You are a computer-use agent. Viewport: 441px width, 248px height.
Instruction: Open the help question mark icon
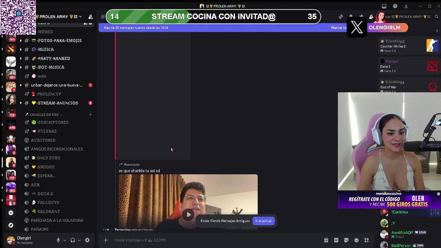395,6
